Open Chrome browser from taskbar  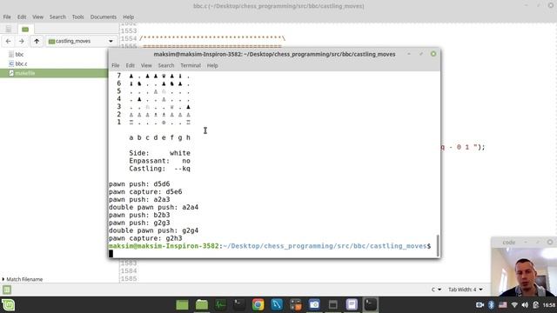coord(258,304)
